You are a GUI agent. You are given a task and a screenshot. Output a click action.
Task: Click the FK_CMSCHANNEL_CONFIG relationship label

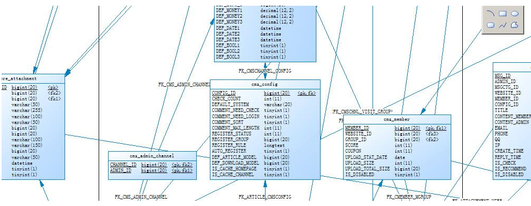265,71
